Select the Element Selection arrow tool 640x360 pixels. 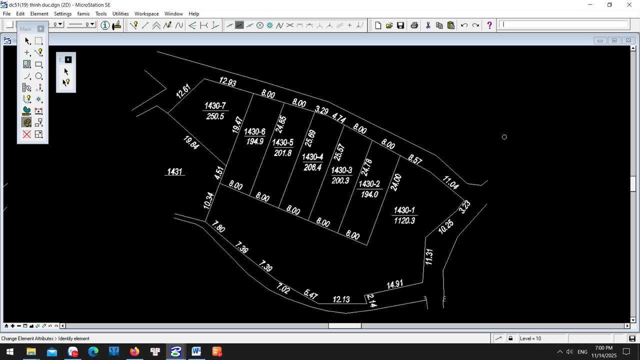click(27, 41)
